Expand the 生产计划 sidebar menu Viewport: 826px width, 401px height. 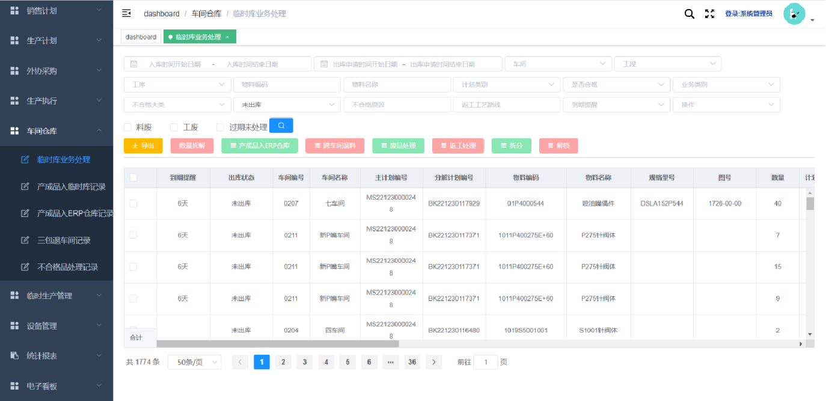[57, 41]
